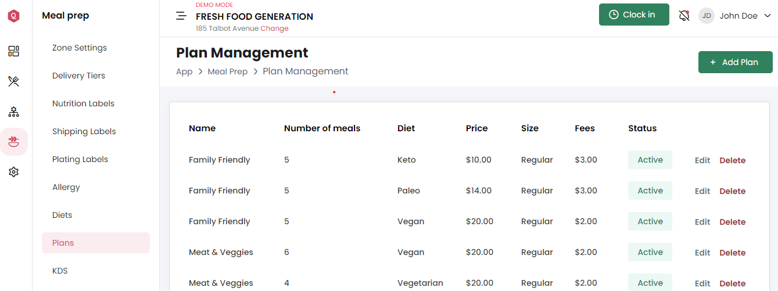The image size is (778, 291).
Task: Open the settings gear icon
Action: pyautogui.click(x=13, y=172)
